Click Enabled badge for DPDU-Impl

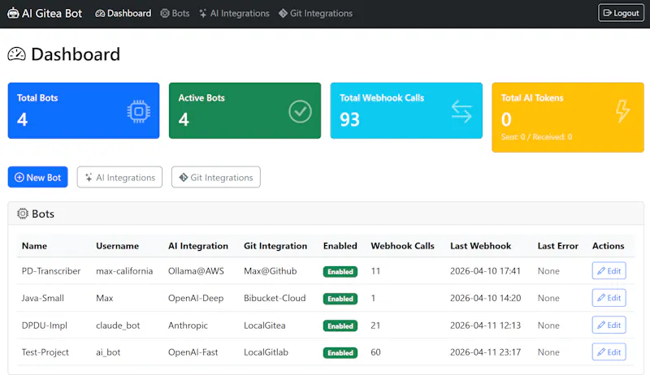tap(340, 325)
